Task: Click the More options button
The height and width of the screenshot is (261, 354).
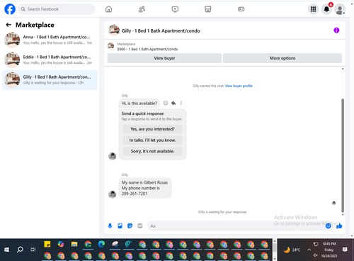Action: tap(282, 58)
